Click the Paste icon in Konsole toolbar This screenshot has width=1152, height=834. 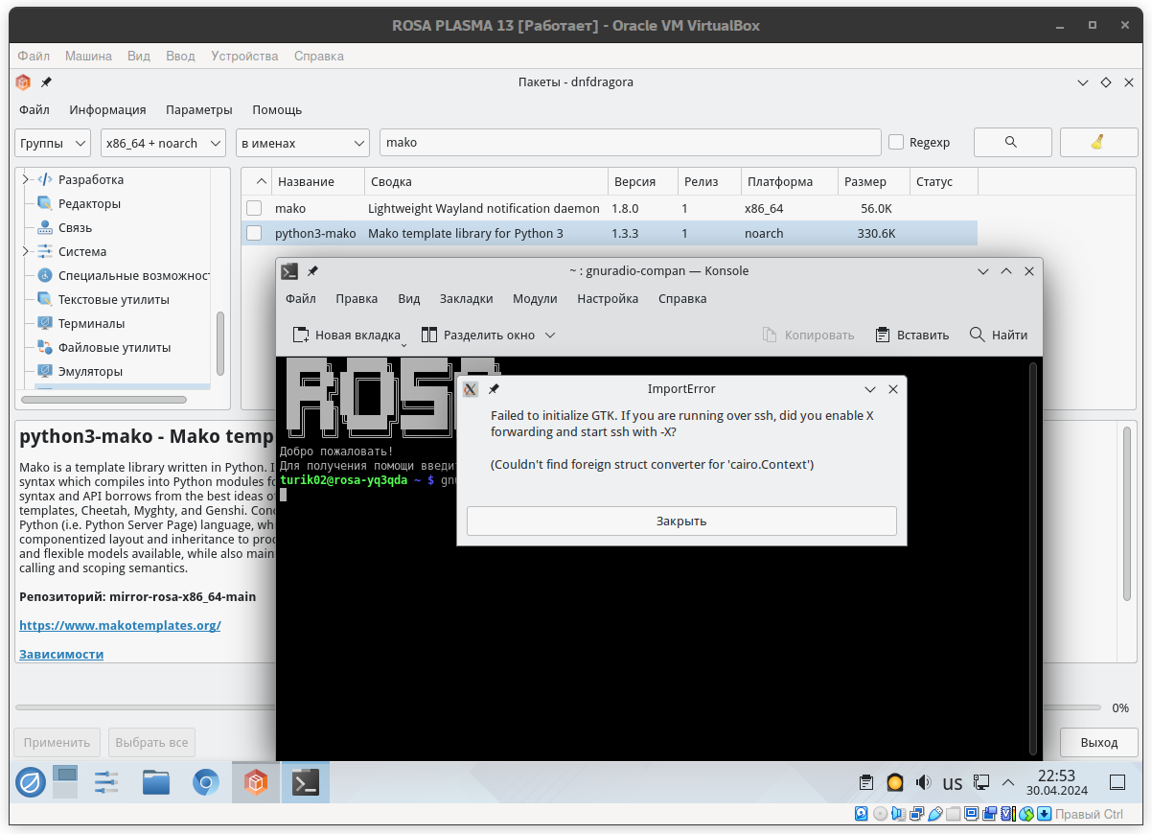point(883,335)
